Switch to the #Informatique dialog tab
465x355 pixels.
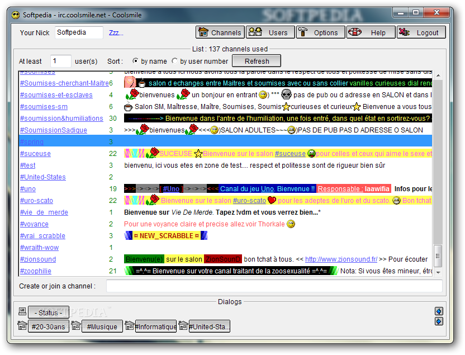click(156, 326)
